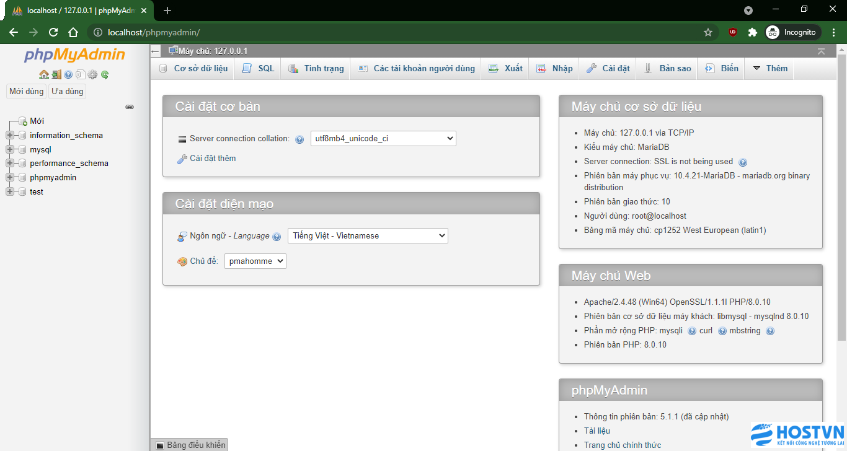Screen dimensions: 847x451
Task: Click the mysql database cylinder icon
Action: tap(22, 150)
